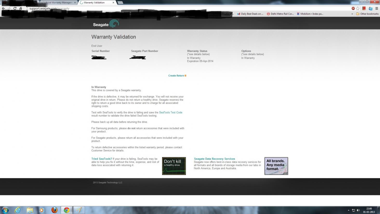This screenshot has height=214, width=380.
Task: Click the browser back arrow
Action: point(3,9)
